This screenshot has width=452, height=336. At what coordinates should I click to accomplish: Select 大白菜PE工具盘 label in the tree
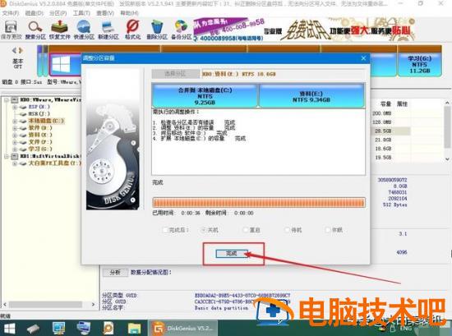pyautogui.click(x=54, y=163)
